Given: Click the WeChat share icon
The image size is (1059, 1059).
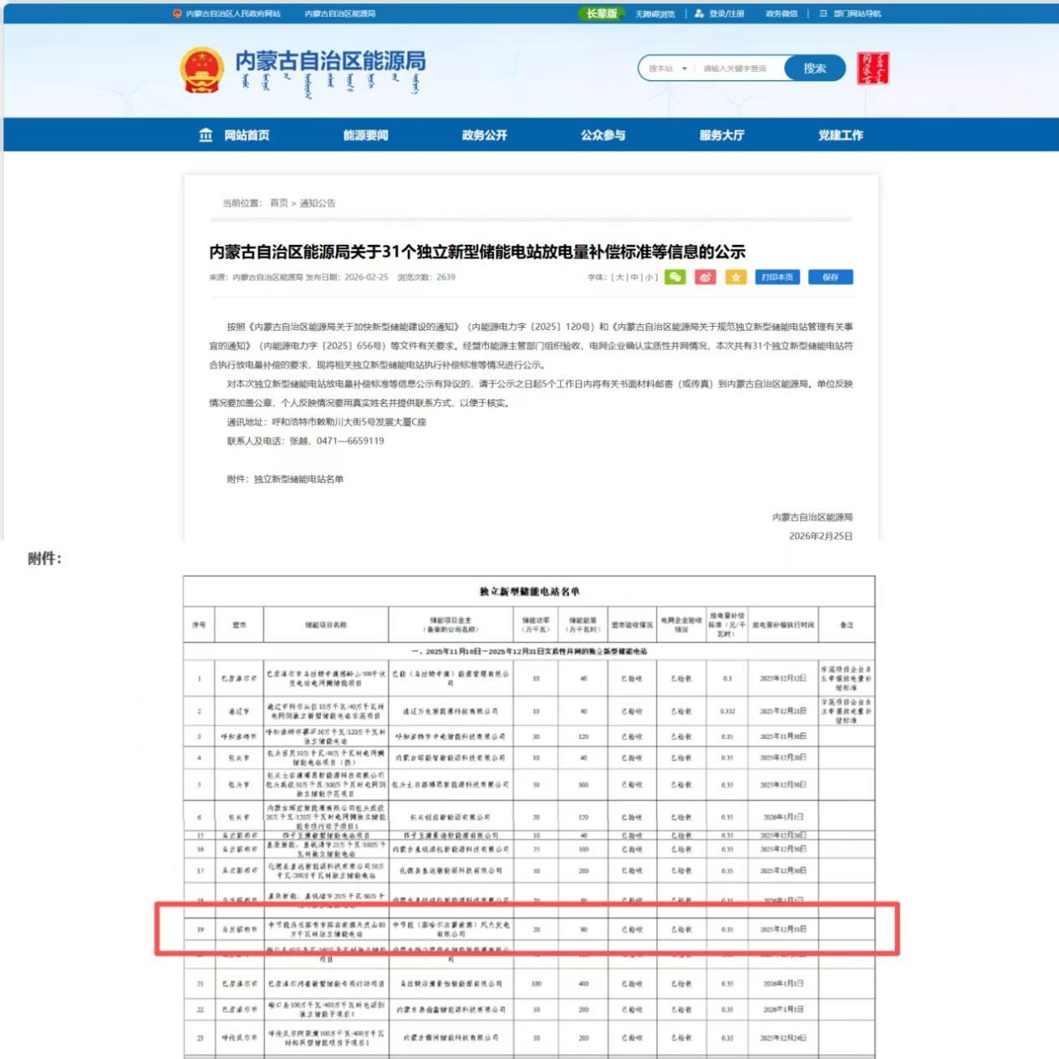Looking at the screenshot, I should [675, 277].
